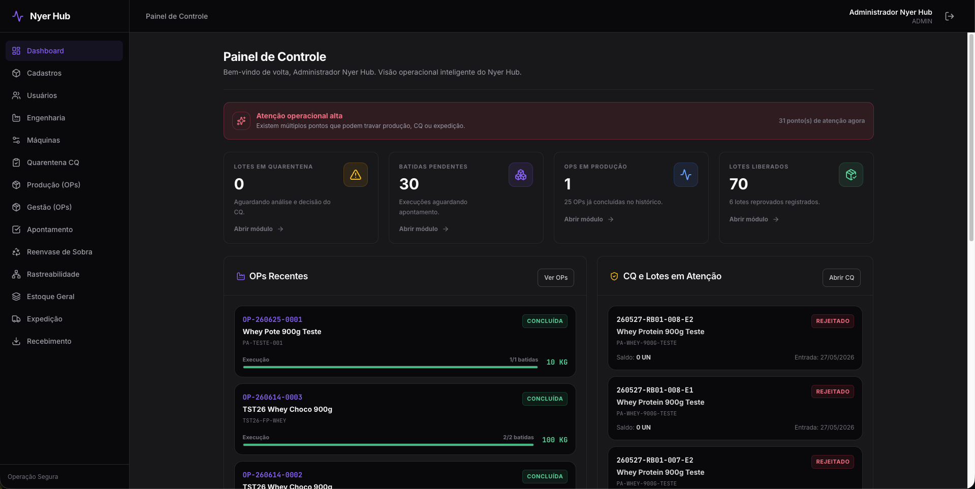Viewport: 975px width, 489px height.
Task: Click the package-check icon in Lotes Liberados card
Action: click(x=851, y=175)
